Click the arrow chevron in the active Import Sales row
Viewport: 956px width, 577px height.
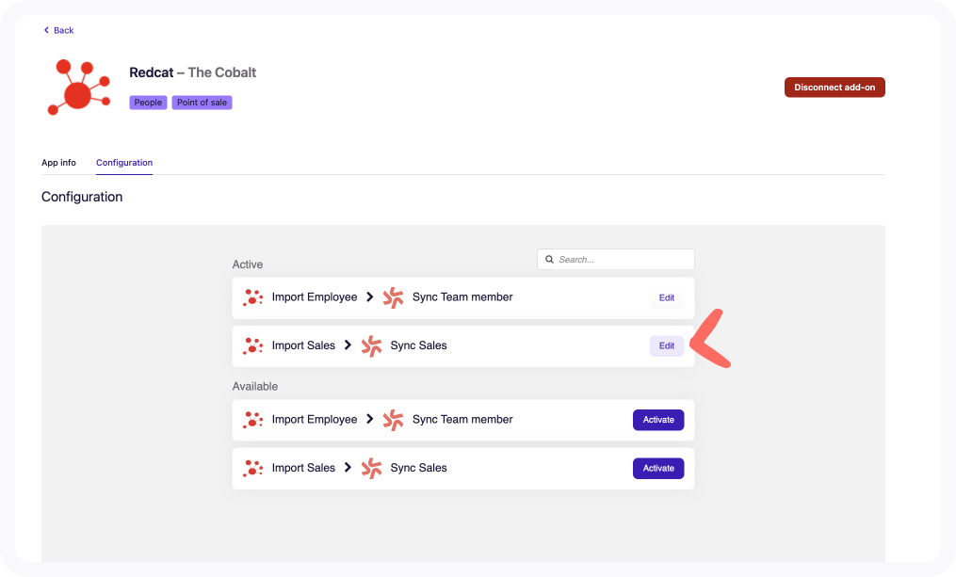(348, 345)
